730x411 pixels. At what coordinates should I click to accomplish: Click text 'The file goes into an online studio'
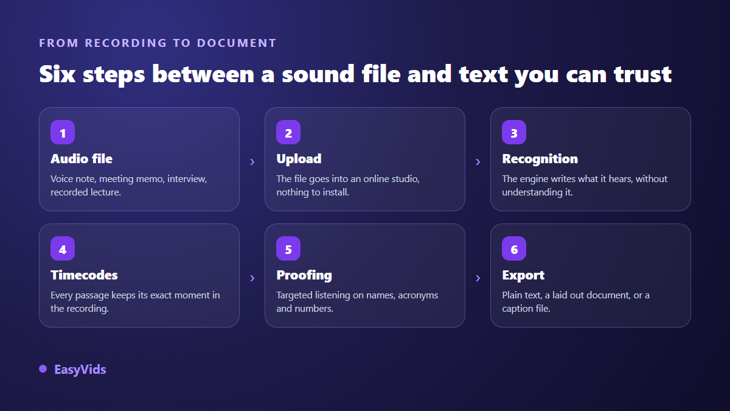347,179
